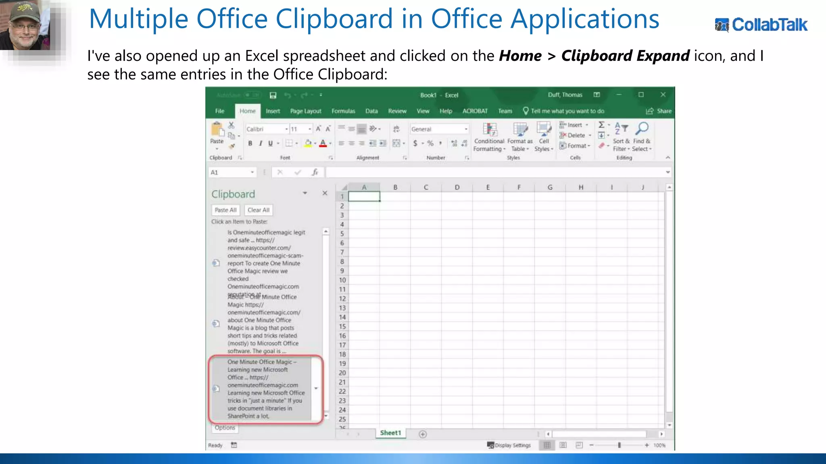826x464 pixels.
Task: Click the Clear eraser icon
Action: click(601, 145)
